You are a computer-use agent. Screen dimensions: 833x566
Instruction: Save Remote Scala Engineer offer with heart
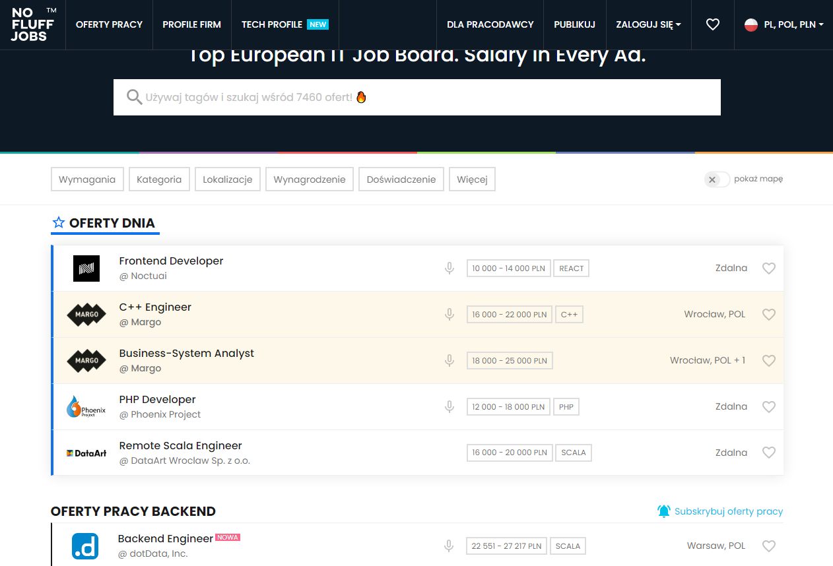tap(768, 453)
